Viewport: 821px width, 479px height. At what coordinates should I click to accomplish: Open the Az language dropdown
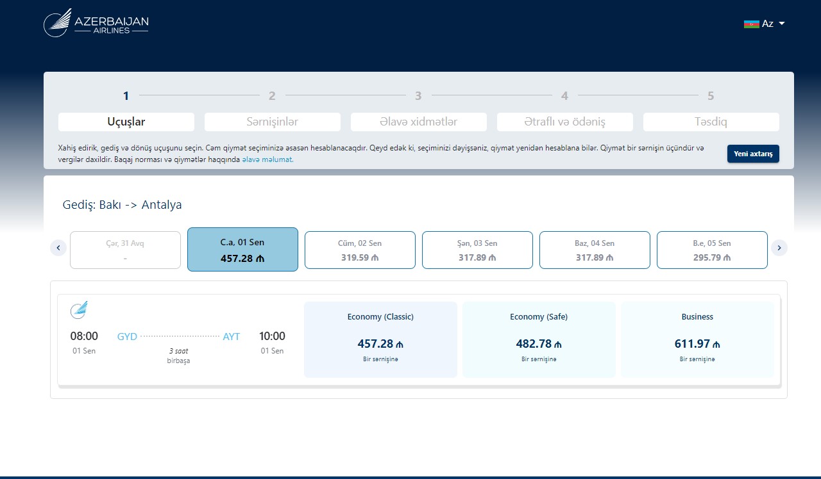click(x=774, y=24)
